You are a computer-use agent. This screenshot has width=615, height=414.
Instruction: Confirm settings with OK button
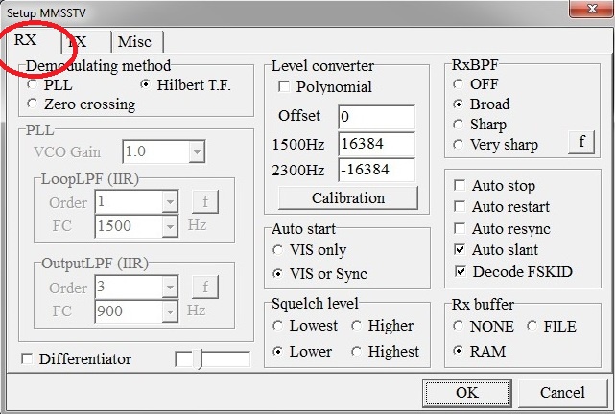coord(467,393)
